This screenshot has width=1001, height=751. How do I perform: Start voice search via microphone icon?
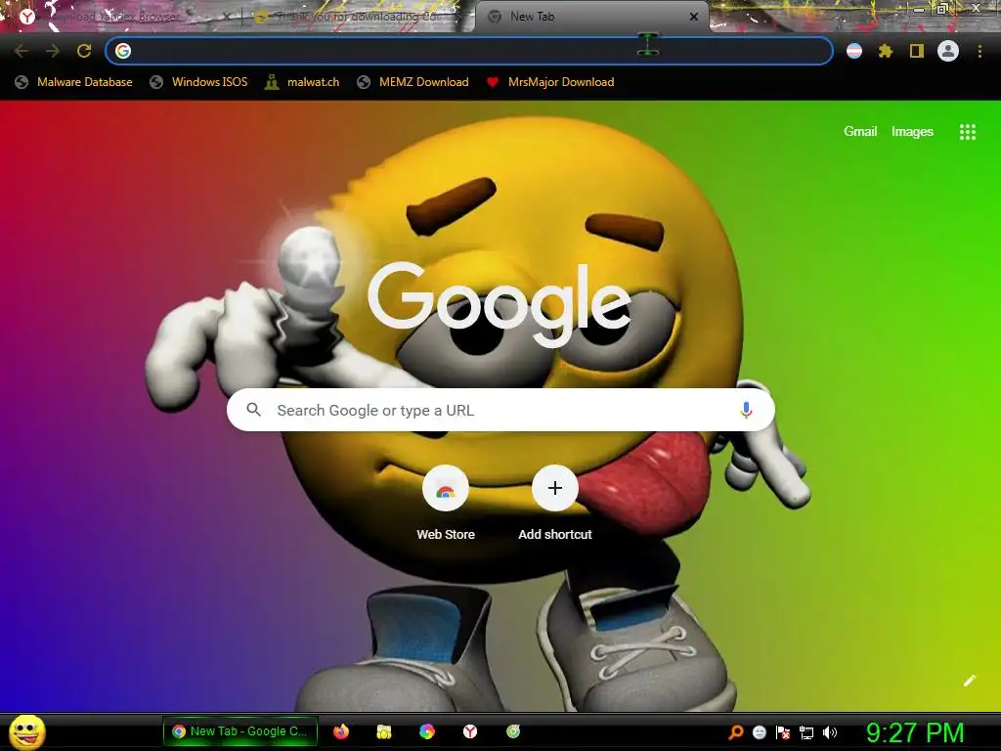click(x=746, y=410)
